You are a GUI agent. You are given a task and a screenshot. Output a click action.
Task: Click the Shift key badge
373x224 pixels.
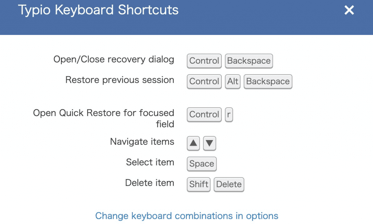(199, 184)
